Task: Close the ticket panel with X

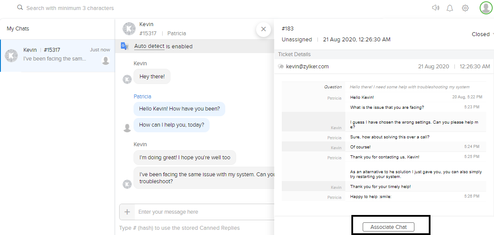Action: [x=263, y=29]
